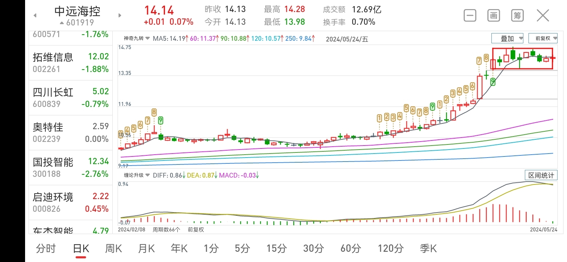This screenshot has height=262, width=567.
Task: Click the 90: 10.88 moving average label
Action: tap(234, 39)
